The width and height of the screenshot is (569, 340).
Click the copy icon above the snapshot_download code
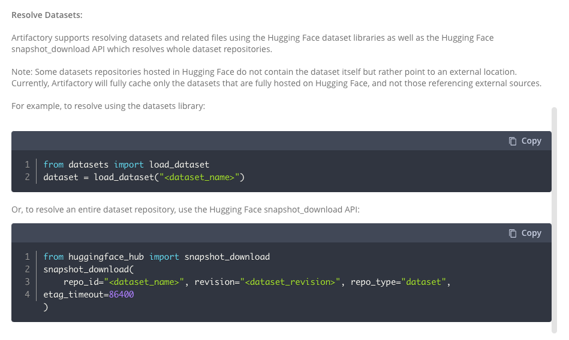513,233
